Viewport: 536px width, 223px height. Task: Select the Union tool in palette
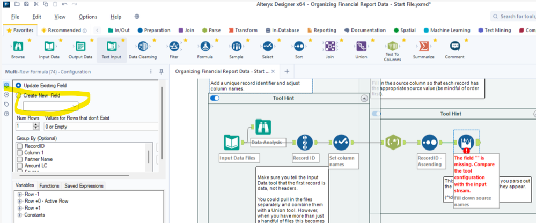point(361,49)
